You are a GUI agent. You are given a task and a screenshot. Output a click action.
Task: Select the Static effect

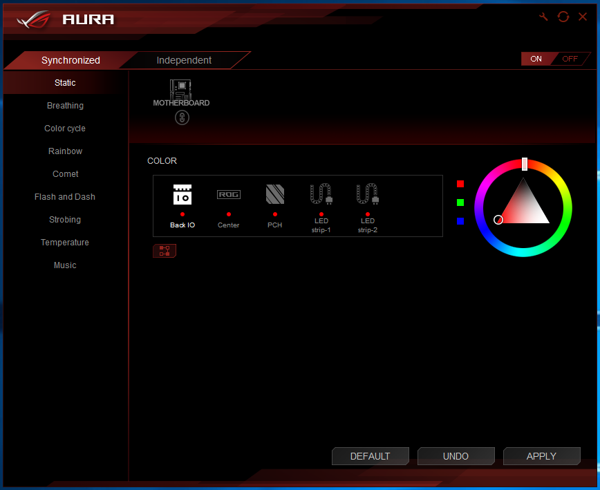[65, 83]
